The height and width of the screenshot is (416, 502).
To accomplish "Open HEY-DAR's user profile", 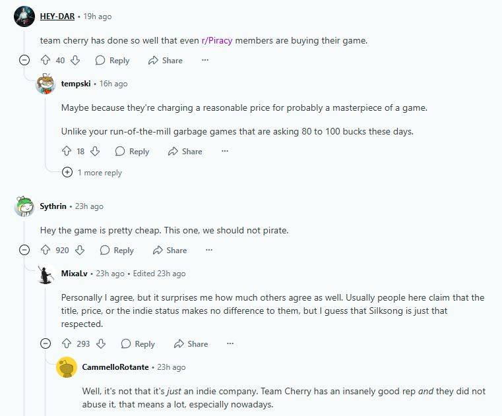I will pyautogui.click(x=57, y=16).
